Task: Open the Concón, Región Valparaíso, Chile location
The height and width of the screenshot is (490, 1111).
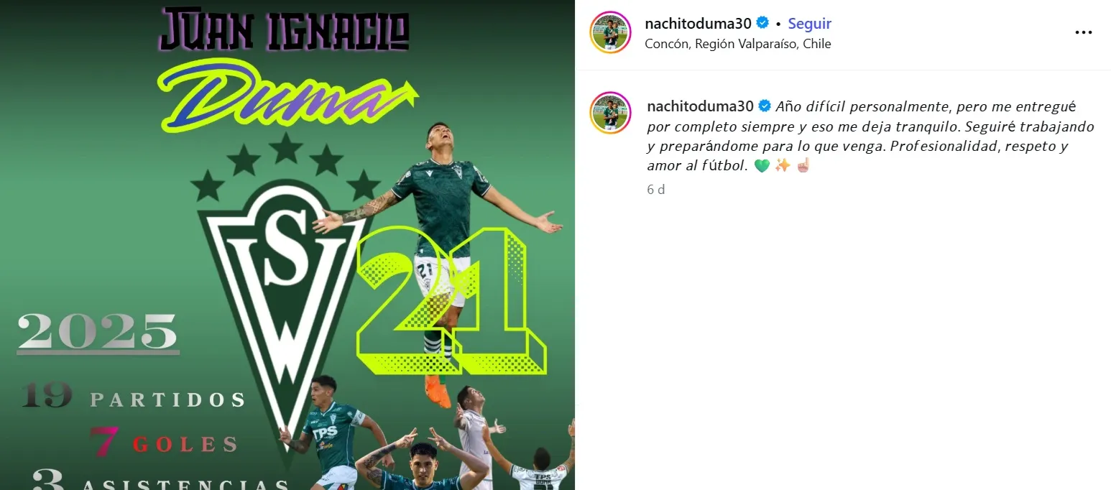Action: pos(738,44)
